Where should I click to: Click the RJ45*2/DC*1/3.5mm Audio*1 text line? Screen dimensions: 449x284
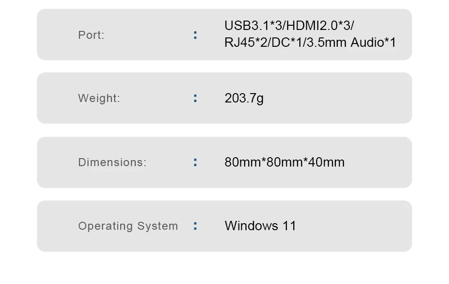pyautogui.click(x=310, y=43)
